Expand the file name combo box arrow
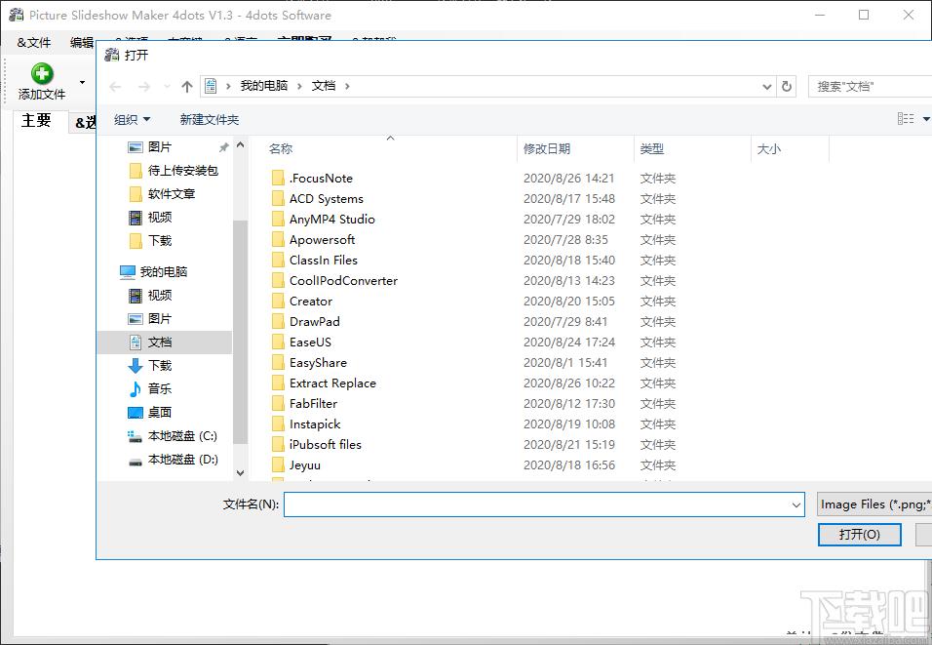Image resolution: width=932 pixels, height=645 pixels. [796, 504]
